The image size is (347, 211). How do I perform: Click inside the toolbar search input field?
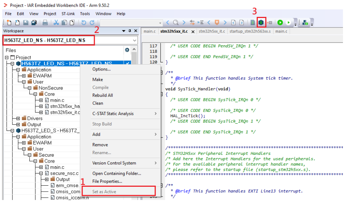click(130, 23)
